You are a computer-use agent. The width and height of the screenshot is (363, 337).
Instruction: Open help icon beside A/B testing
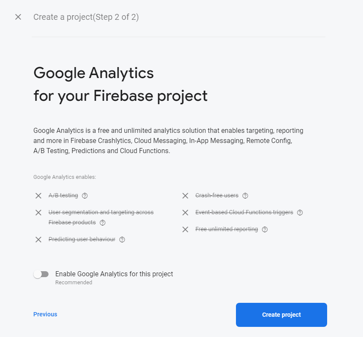(x=85, y=196)
